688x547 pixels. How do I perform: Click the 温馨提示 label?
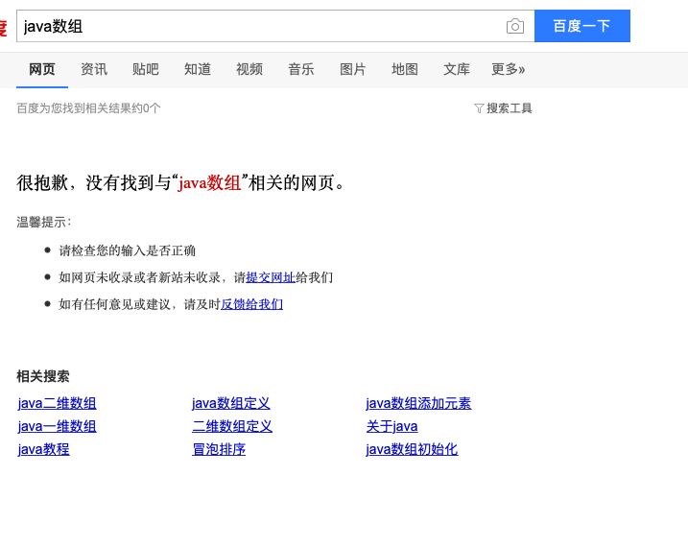[43, 222]
